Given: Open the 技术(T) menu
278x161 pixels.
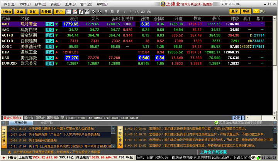Looking at the screenshot, I should [x=41, y=4].
